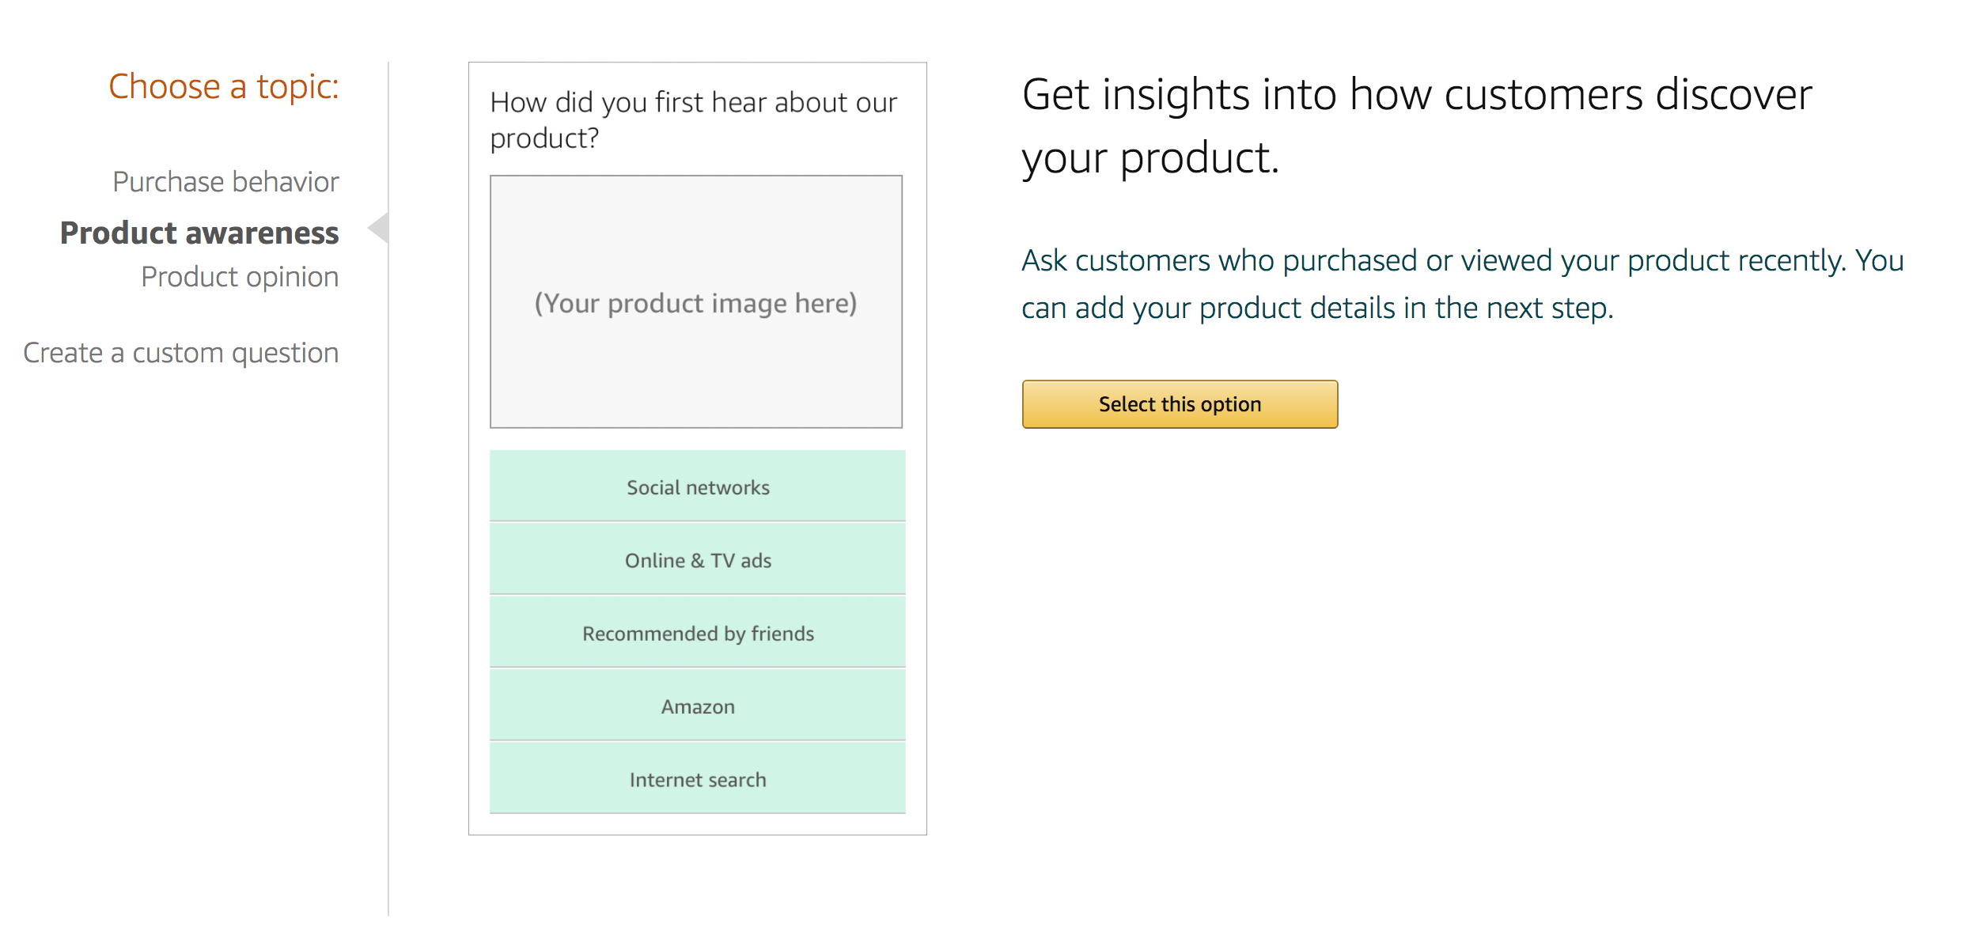
Task: Choose the Amazon answer option
Action: coord(698,706)
